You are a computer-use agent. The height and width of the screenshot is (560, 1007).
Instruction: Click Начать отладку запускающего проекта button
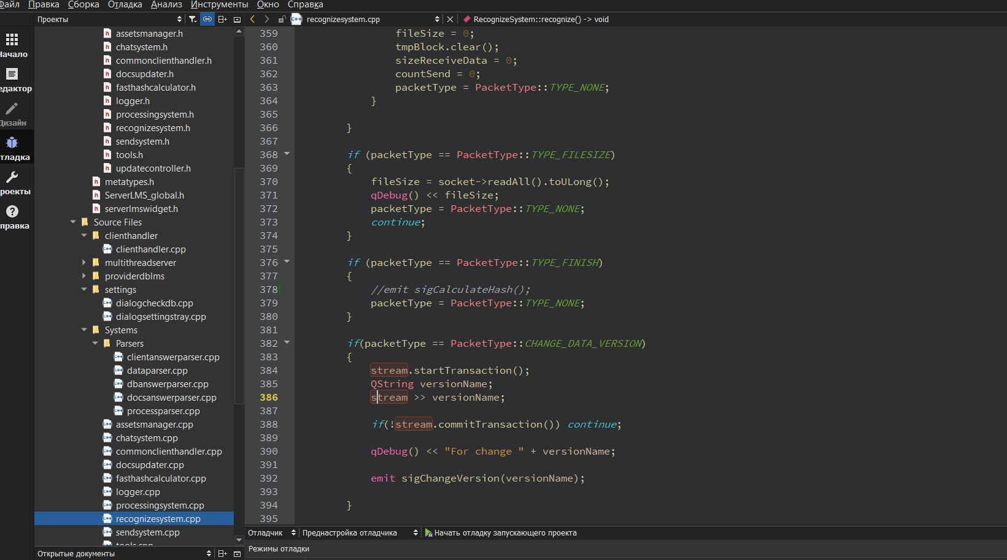tap(500, 533)
